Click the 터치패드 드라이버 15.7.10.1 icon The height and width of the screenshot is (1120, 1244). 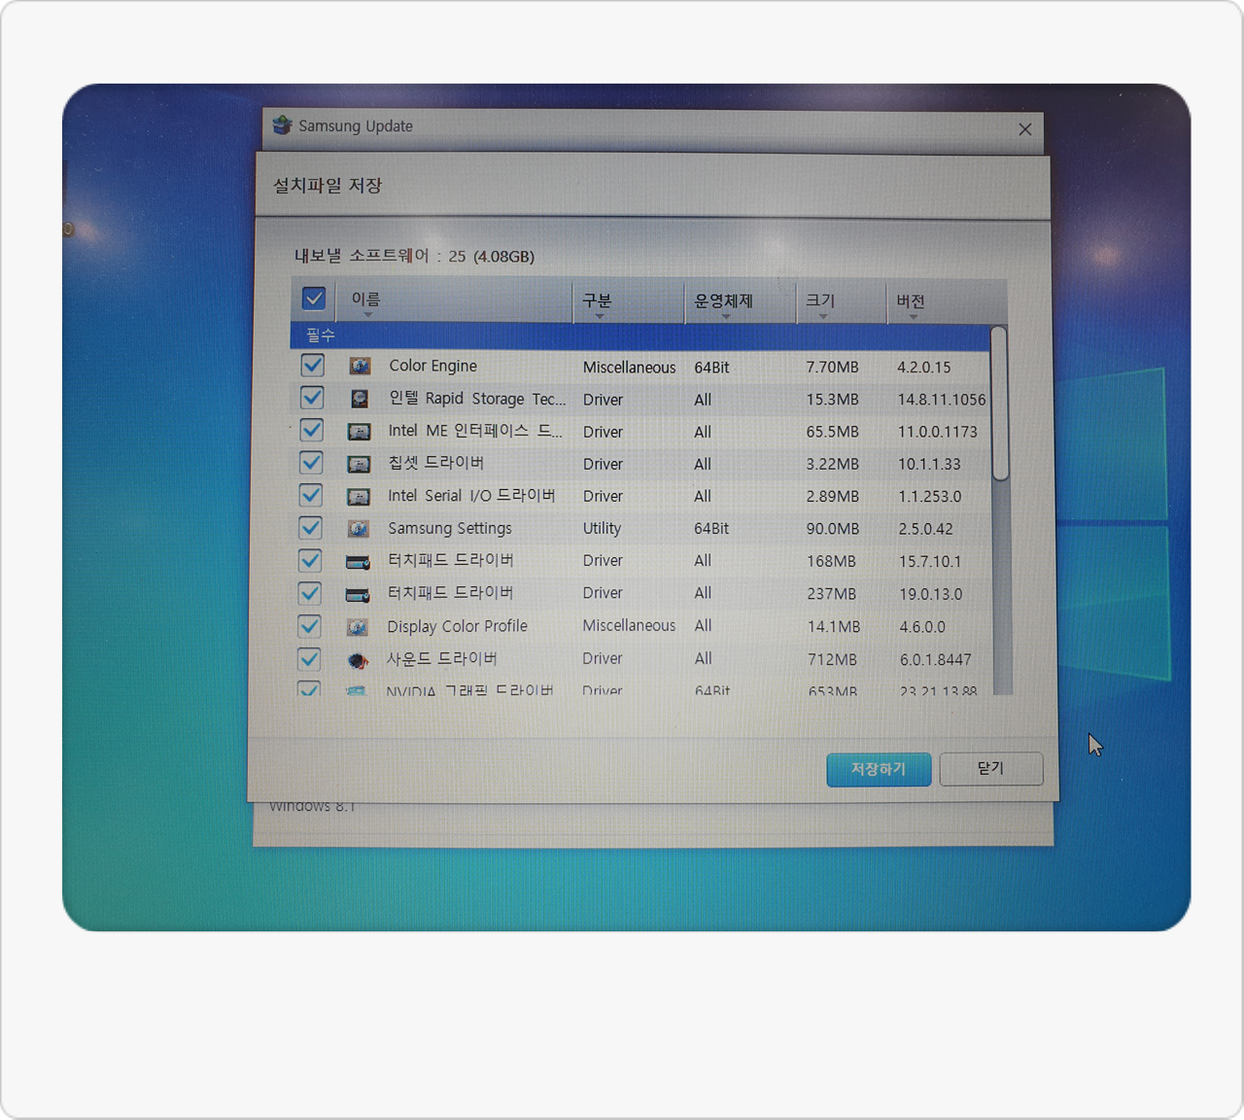click(x=358, y=561)
